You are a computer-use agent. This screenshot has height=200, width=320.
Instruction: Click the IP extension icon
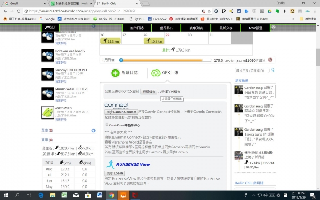(224, 11)
